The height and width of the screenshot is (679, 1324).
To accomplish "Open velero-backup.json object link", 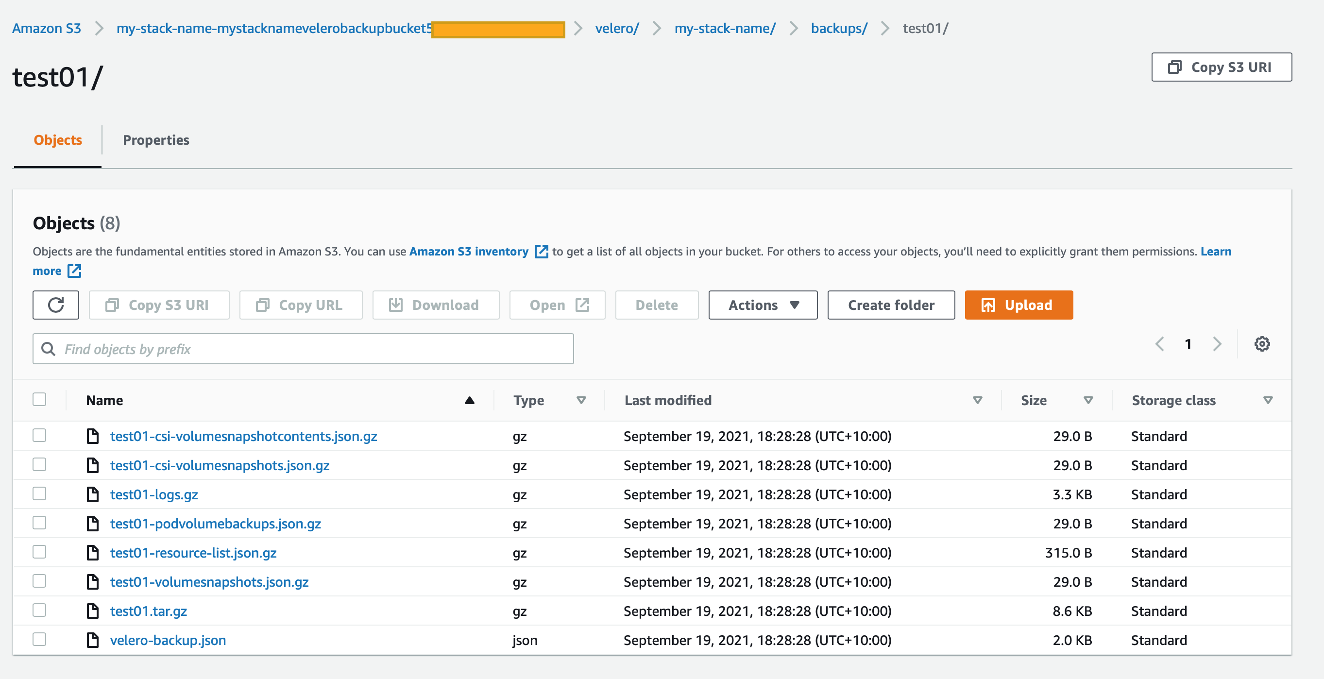I will [168, 640].
